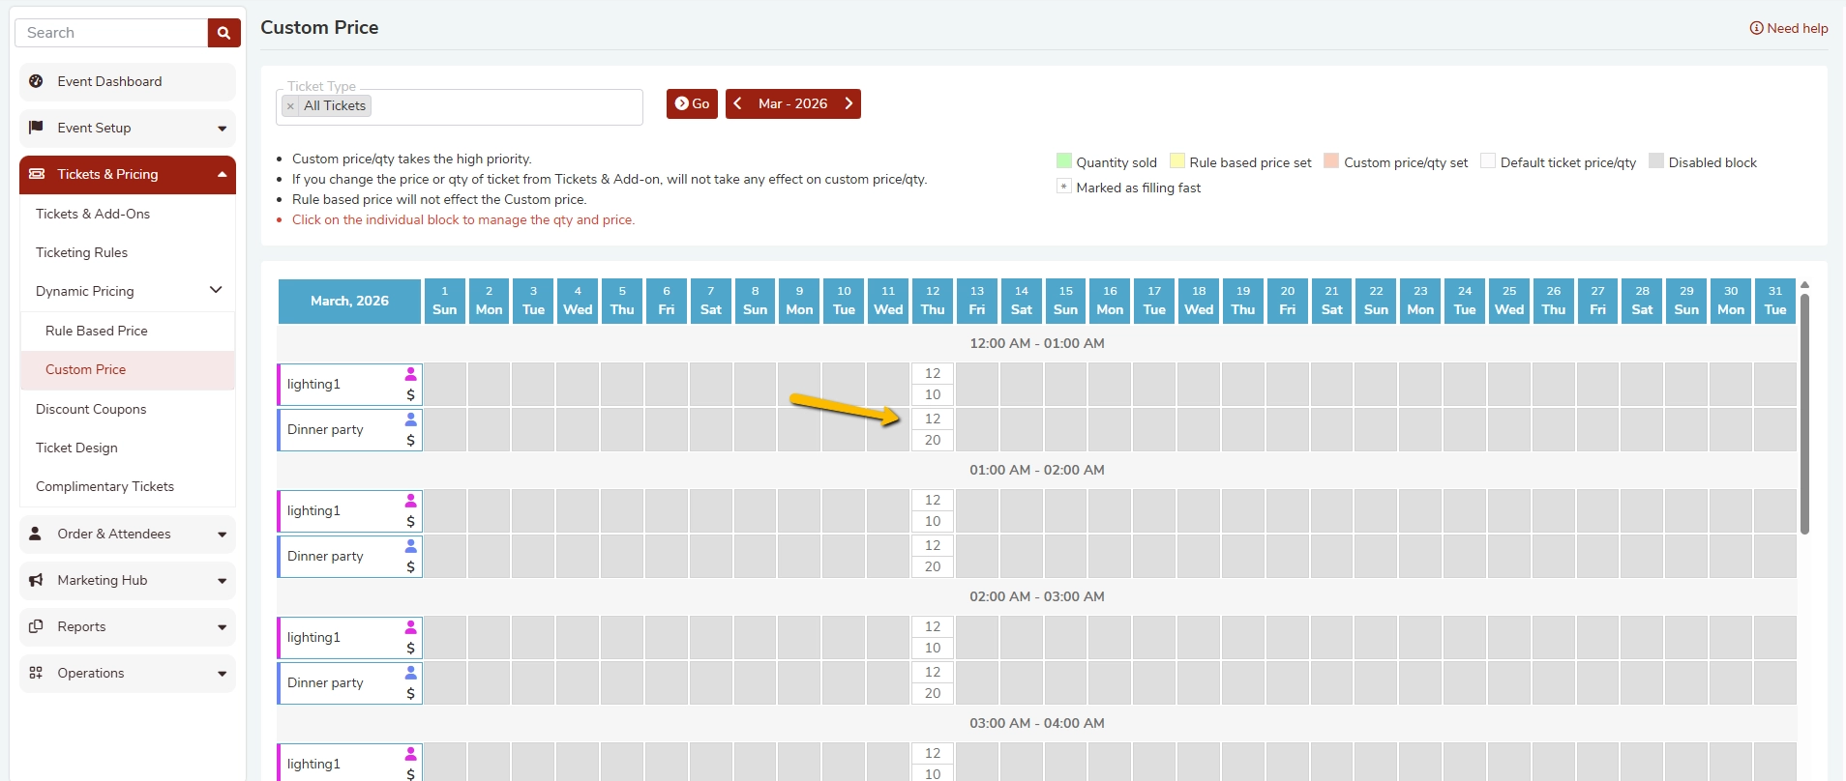This screenshot has width=1846, height=781.
Task: Expand the Order & Attendees dropdown arrow
Action: click(x=222, y=535)
